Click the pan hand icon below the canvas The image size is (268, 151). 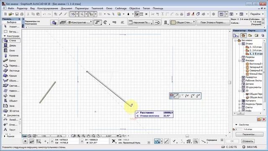pos(88,136)
